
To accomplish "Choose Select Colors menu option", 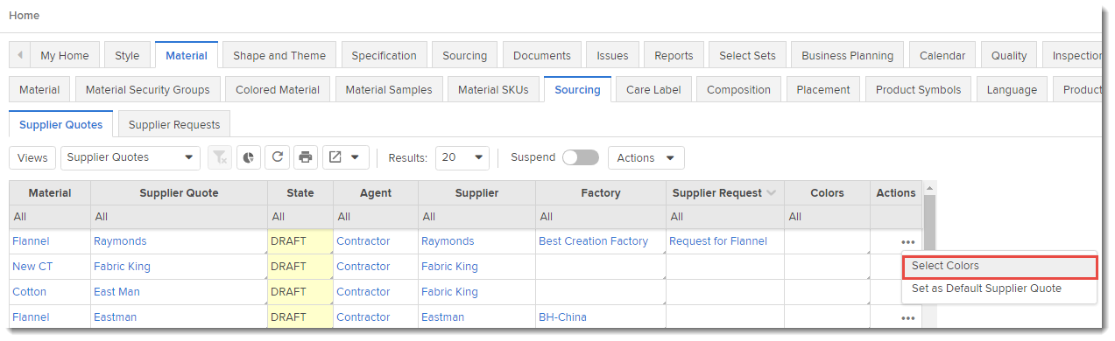I will pyautogui.click(x=999, y=266).
